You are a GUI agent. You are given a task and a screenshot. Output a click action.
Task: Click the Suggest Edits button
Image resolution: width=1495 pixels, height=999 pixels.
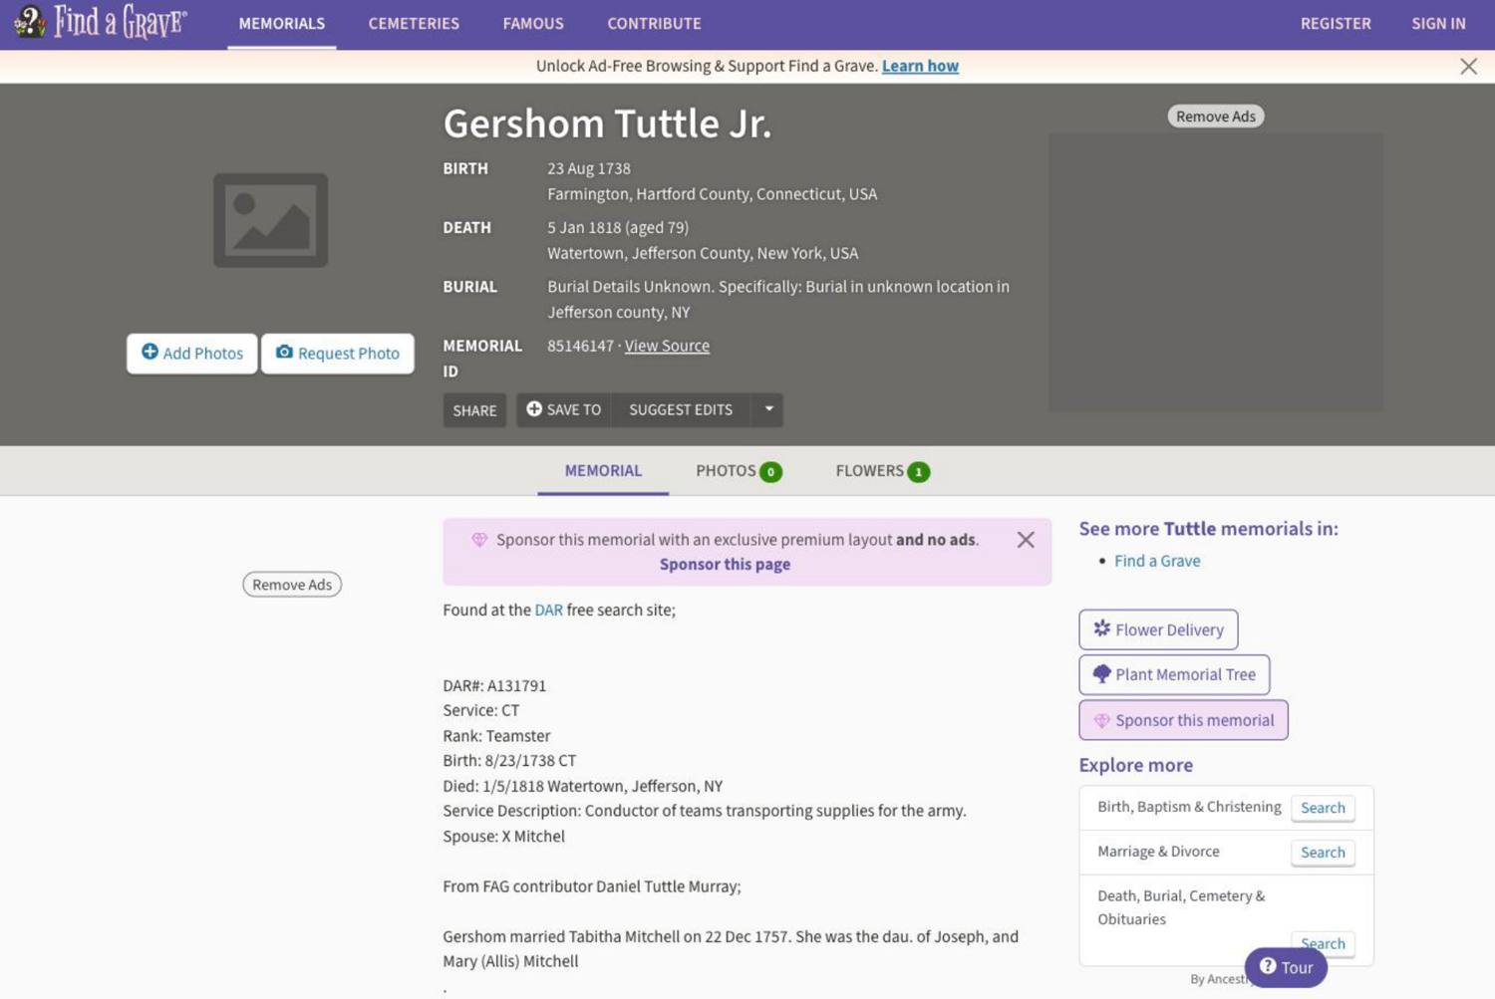(x=681, y=409)
